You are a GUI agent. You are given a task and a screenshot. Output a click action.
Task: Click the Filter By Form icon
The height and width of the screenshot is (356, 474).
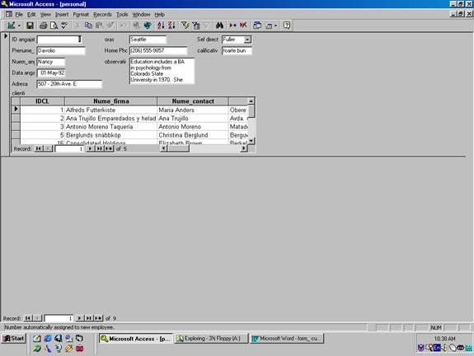(x=196, y=26)
